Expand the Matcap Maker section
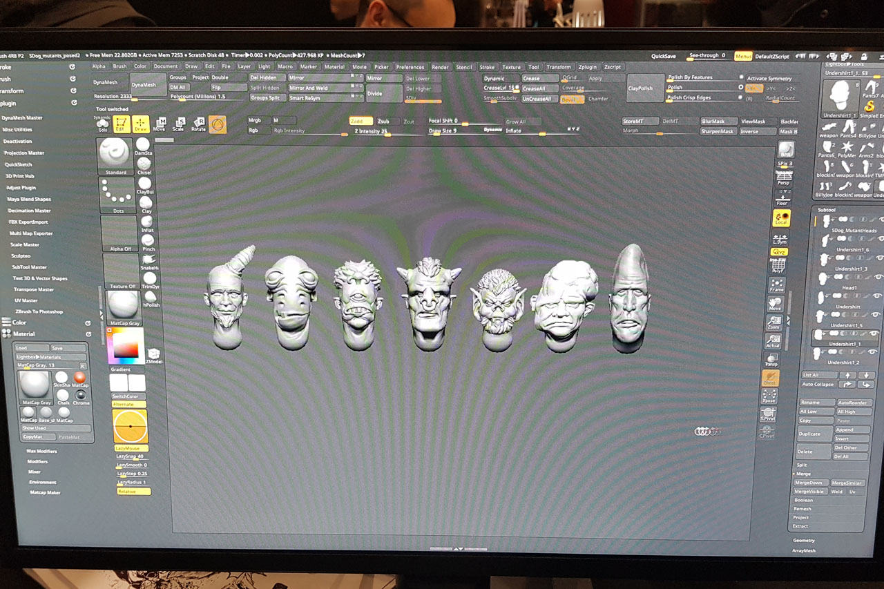The width and height of the screenshot is (884, 589). [x=45, y=492]
